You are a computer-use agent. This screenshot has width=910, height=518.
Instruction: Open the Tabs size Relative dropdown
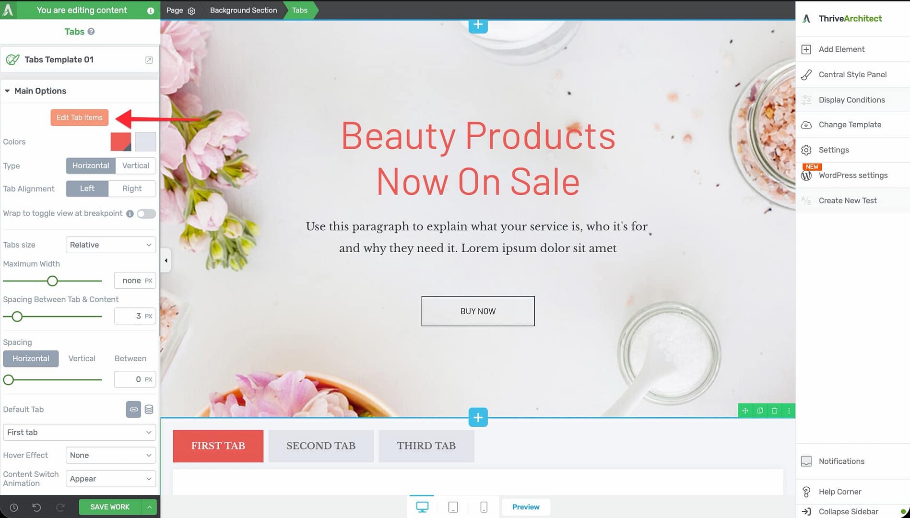coord(110,245)
